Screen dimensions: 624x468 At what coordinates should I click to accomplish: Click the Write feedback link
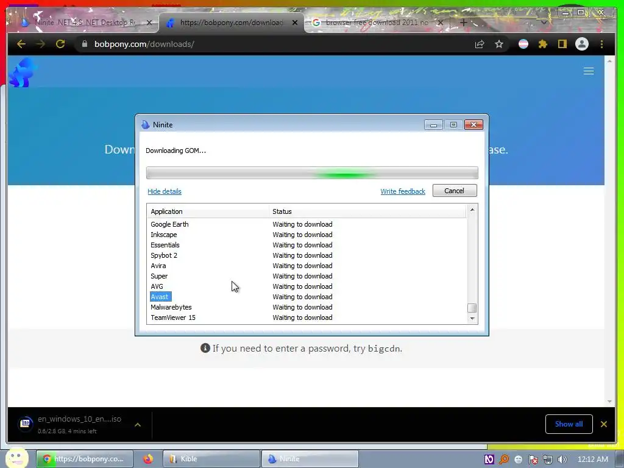click(x=403, y=191)
